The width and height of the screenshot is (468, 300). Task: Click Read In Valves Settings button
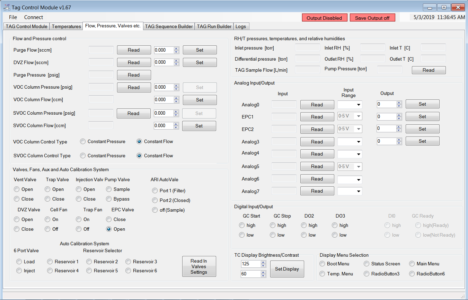tap(199, 266)
